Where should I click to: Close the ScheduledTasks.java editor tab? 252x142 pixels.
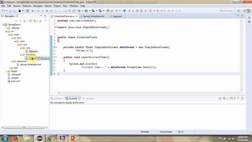pos(77,16)
